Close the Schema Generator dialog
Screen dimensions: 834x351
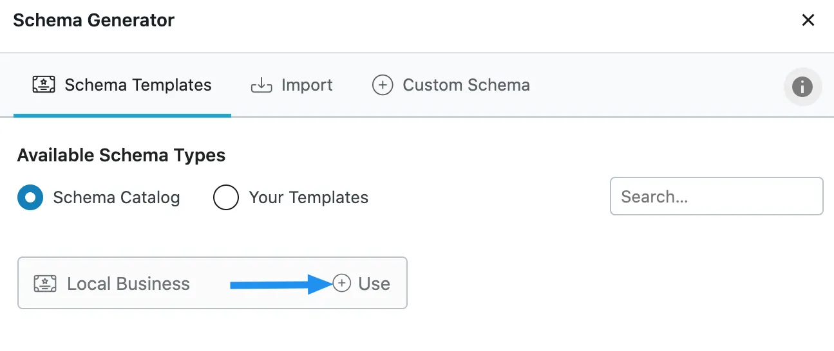pyautogui.click(x=808, y=20)
